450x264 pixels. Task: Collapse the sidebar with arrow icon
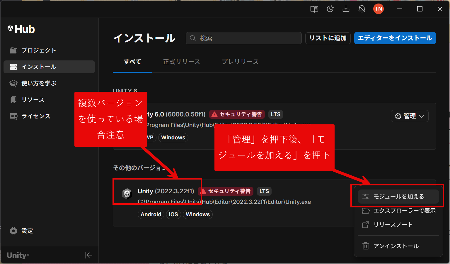point(89,255)
